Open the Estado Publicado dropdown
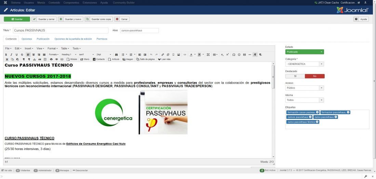The width and height of the screenshot is (376, 179). point(305,52)
